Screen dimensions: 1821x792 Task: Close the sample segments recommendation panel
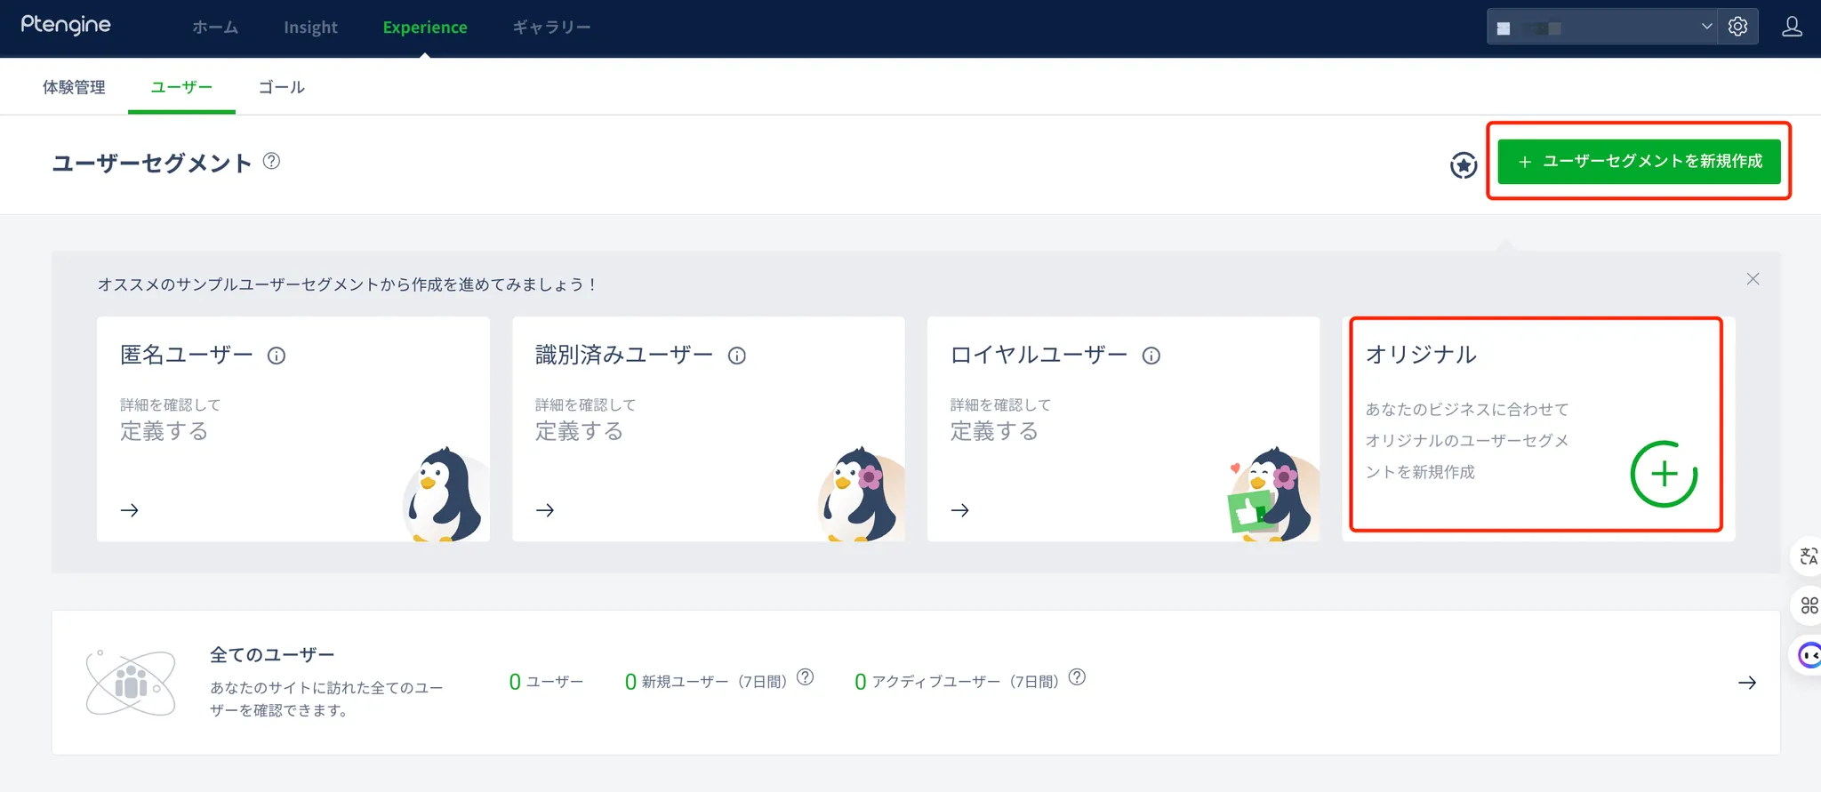point(1753,279)
